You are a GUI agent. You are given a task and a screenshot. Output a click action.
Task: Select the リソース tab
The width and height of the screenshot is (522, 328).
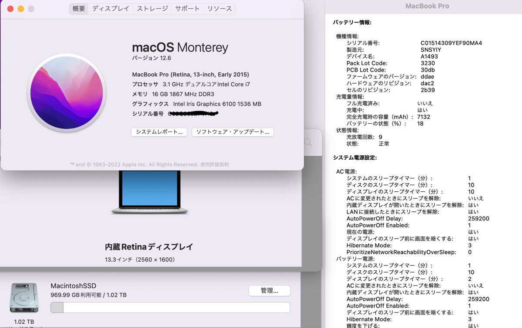pos(220,9)
